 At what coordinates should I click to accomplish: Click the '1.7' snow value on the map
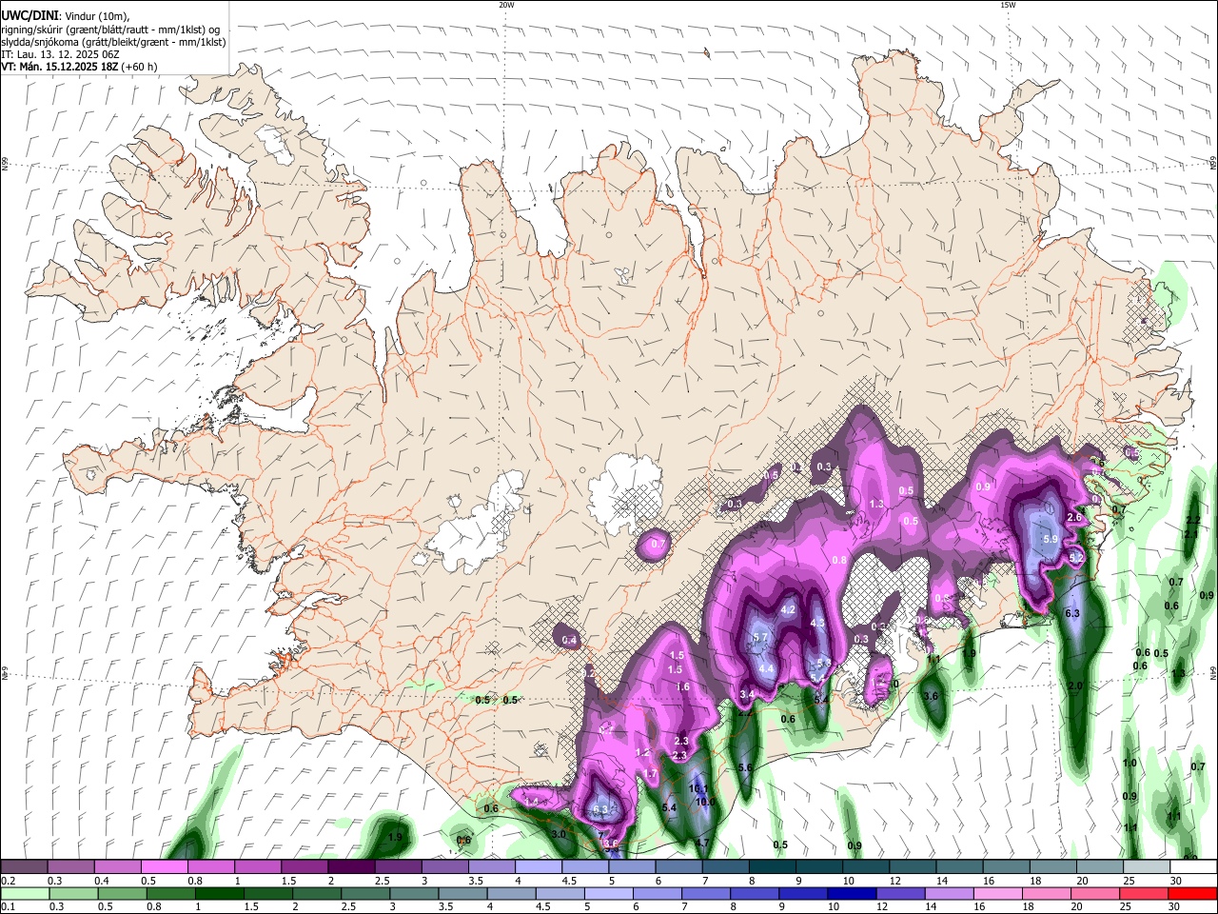(x=651, y=775)
